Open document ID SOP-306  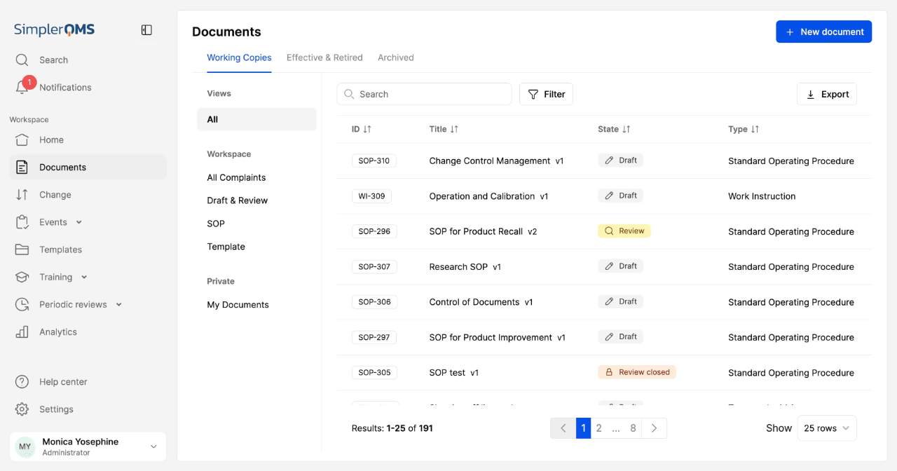pos(374,302)
